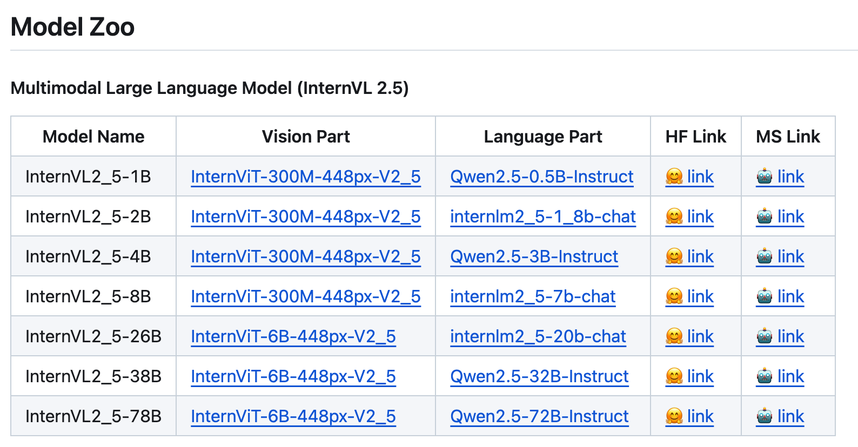Open the InternViT-300M vision link in the InternVL2_5-8B row
This screenshot has height=447, width=858.
coord(305,296)
